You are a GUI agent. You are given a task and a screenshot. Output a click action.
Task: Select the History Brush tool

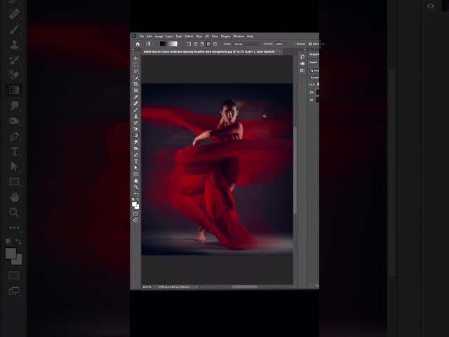pyautogui.click(x=135, y=123)
